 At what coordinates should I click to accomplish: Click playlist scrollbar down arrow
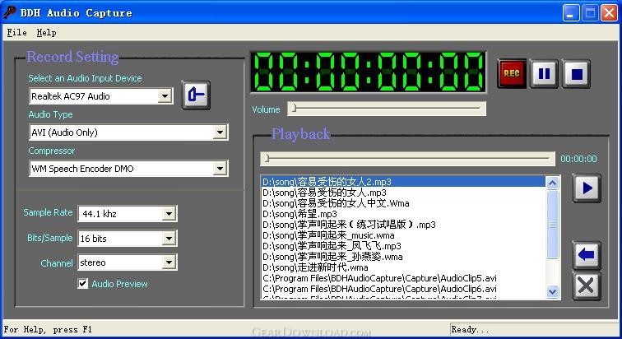552,291
